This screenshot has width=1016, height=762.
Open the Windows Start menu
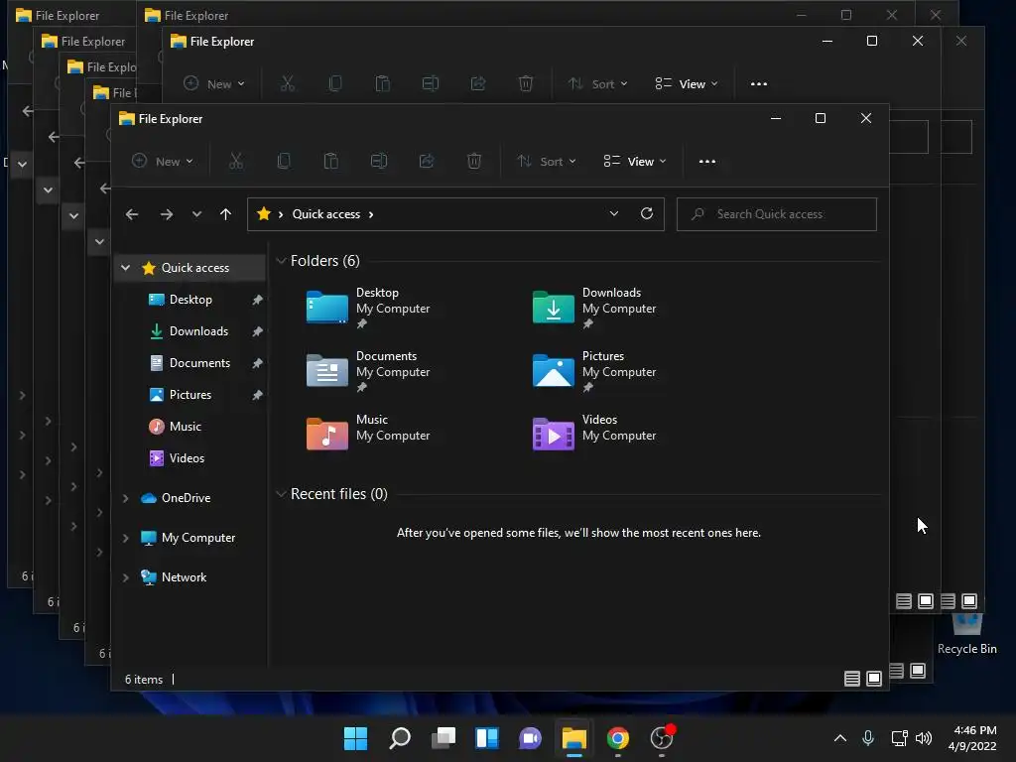[x=355, y=738]
